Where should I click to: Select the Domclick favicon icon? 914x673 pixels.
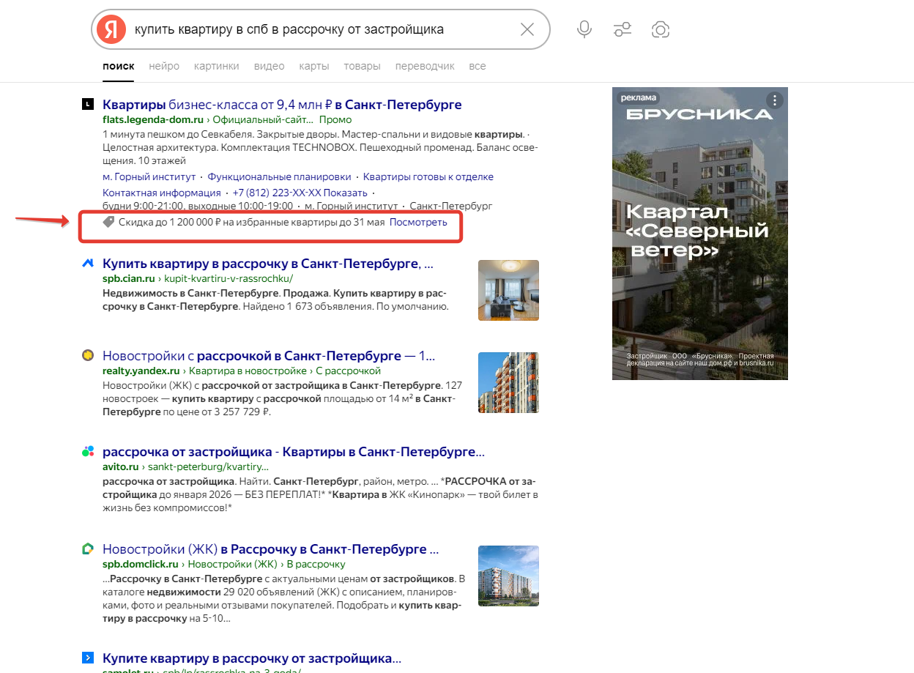point(88,549)
